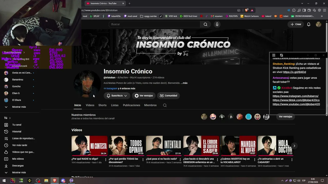The height and width of the screenshot is (184, 328).
Task: Click the YouTube search input field
Action: coord(154,24)
